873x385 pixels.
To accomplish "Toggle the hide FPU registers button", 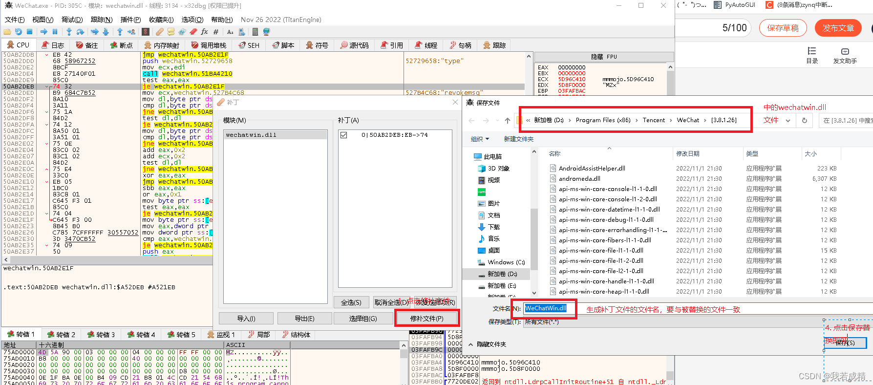I will pos(604,57).
